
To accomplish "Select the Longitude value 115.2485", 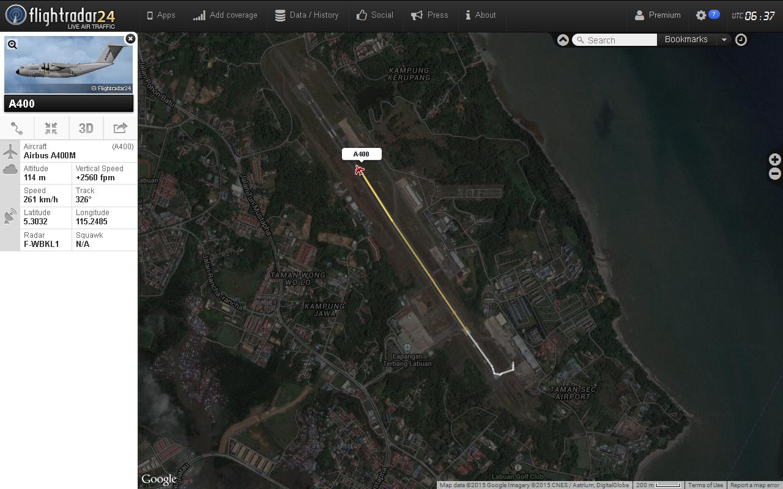I will (x=92, y=222).
